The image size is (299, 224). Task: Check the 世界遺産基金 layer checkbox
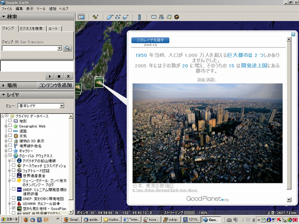[14, 175]
